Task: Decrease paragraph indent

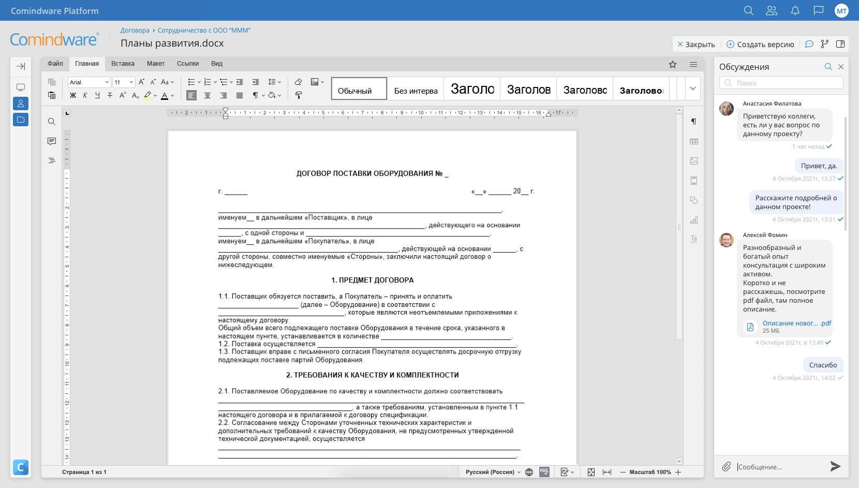Action: click(240, 82)
